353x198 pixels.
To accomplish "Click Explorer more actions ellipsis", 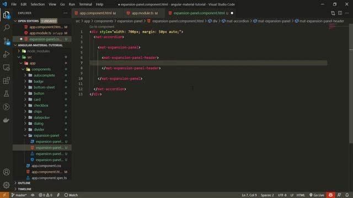I will (x=65, y=13).
